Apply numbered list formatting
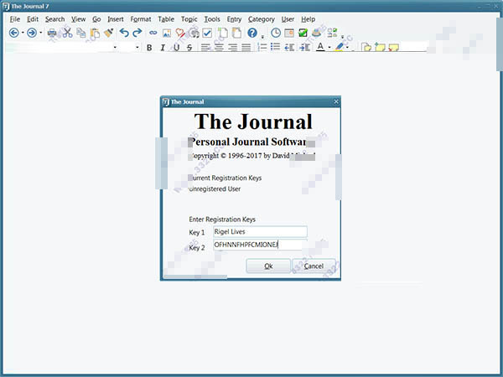Image resolution: width=503 pixels, height=377 pixels. (x=262, y=47)
